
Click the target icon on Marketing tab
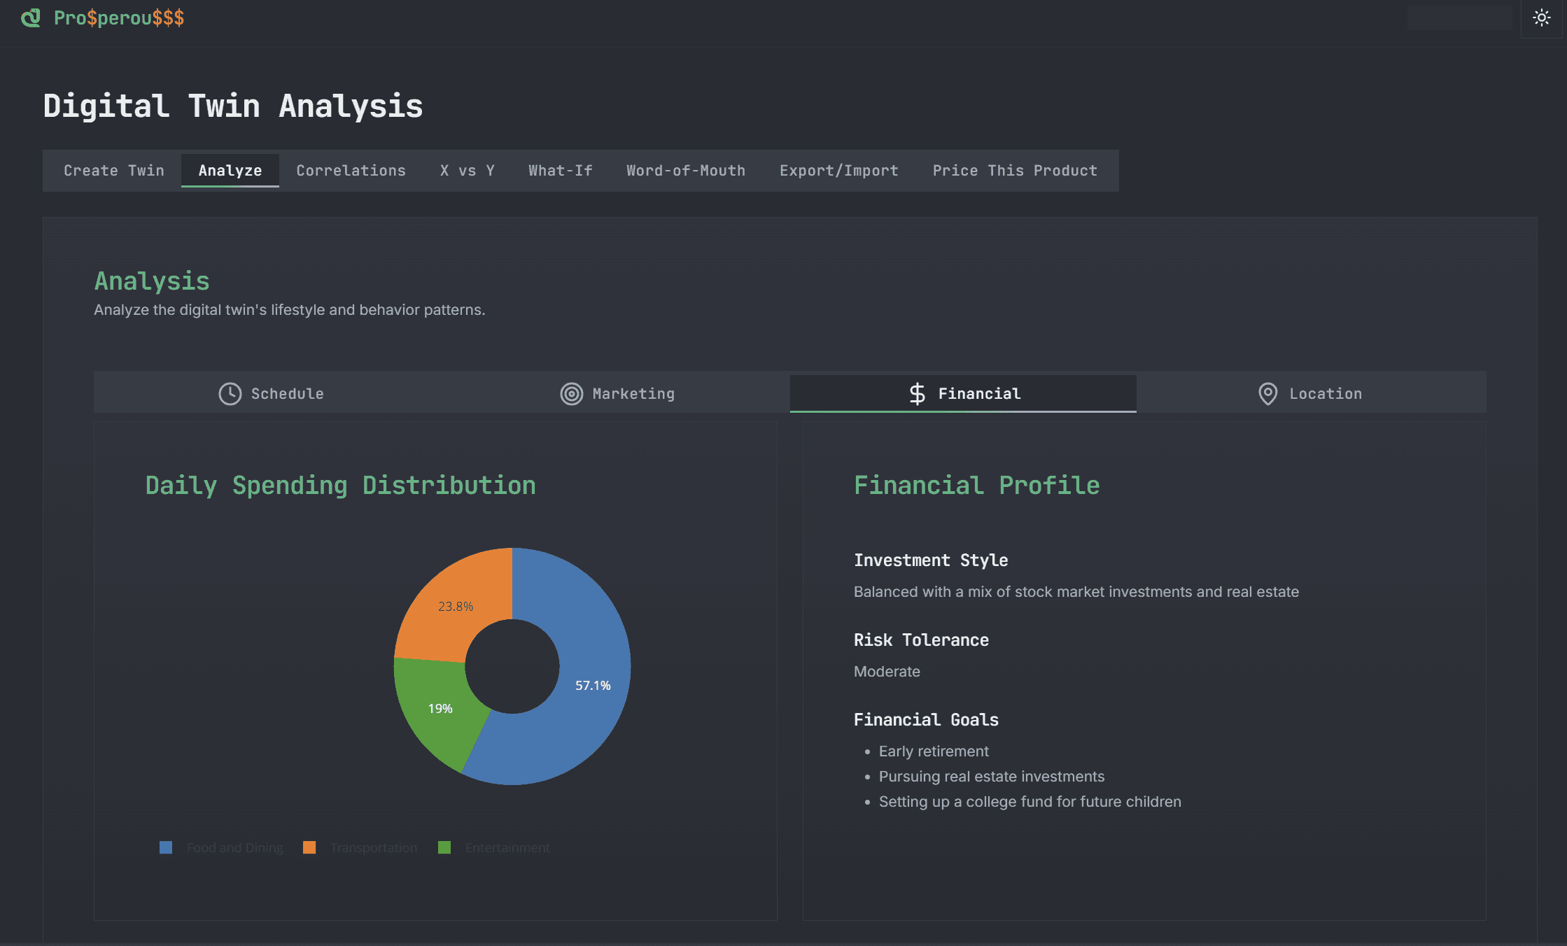[571, 394]
